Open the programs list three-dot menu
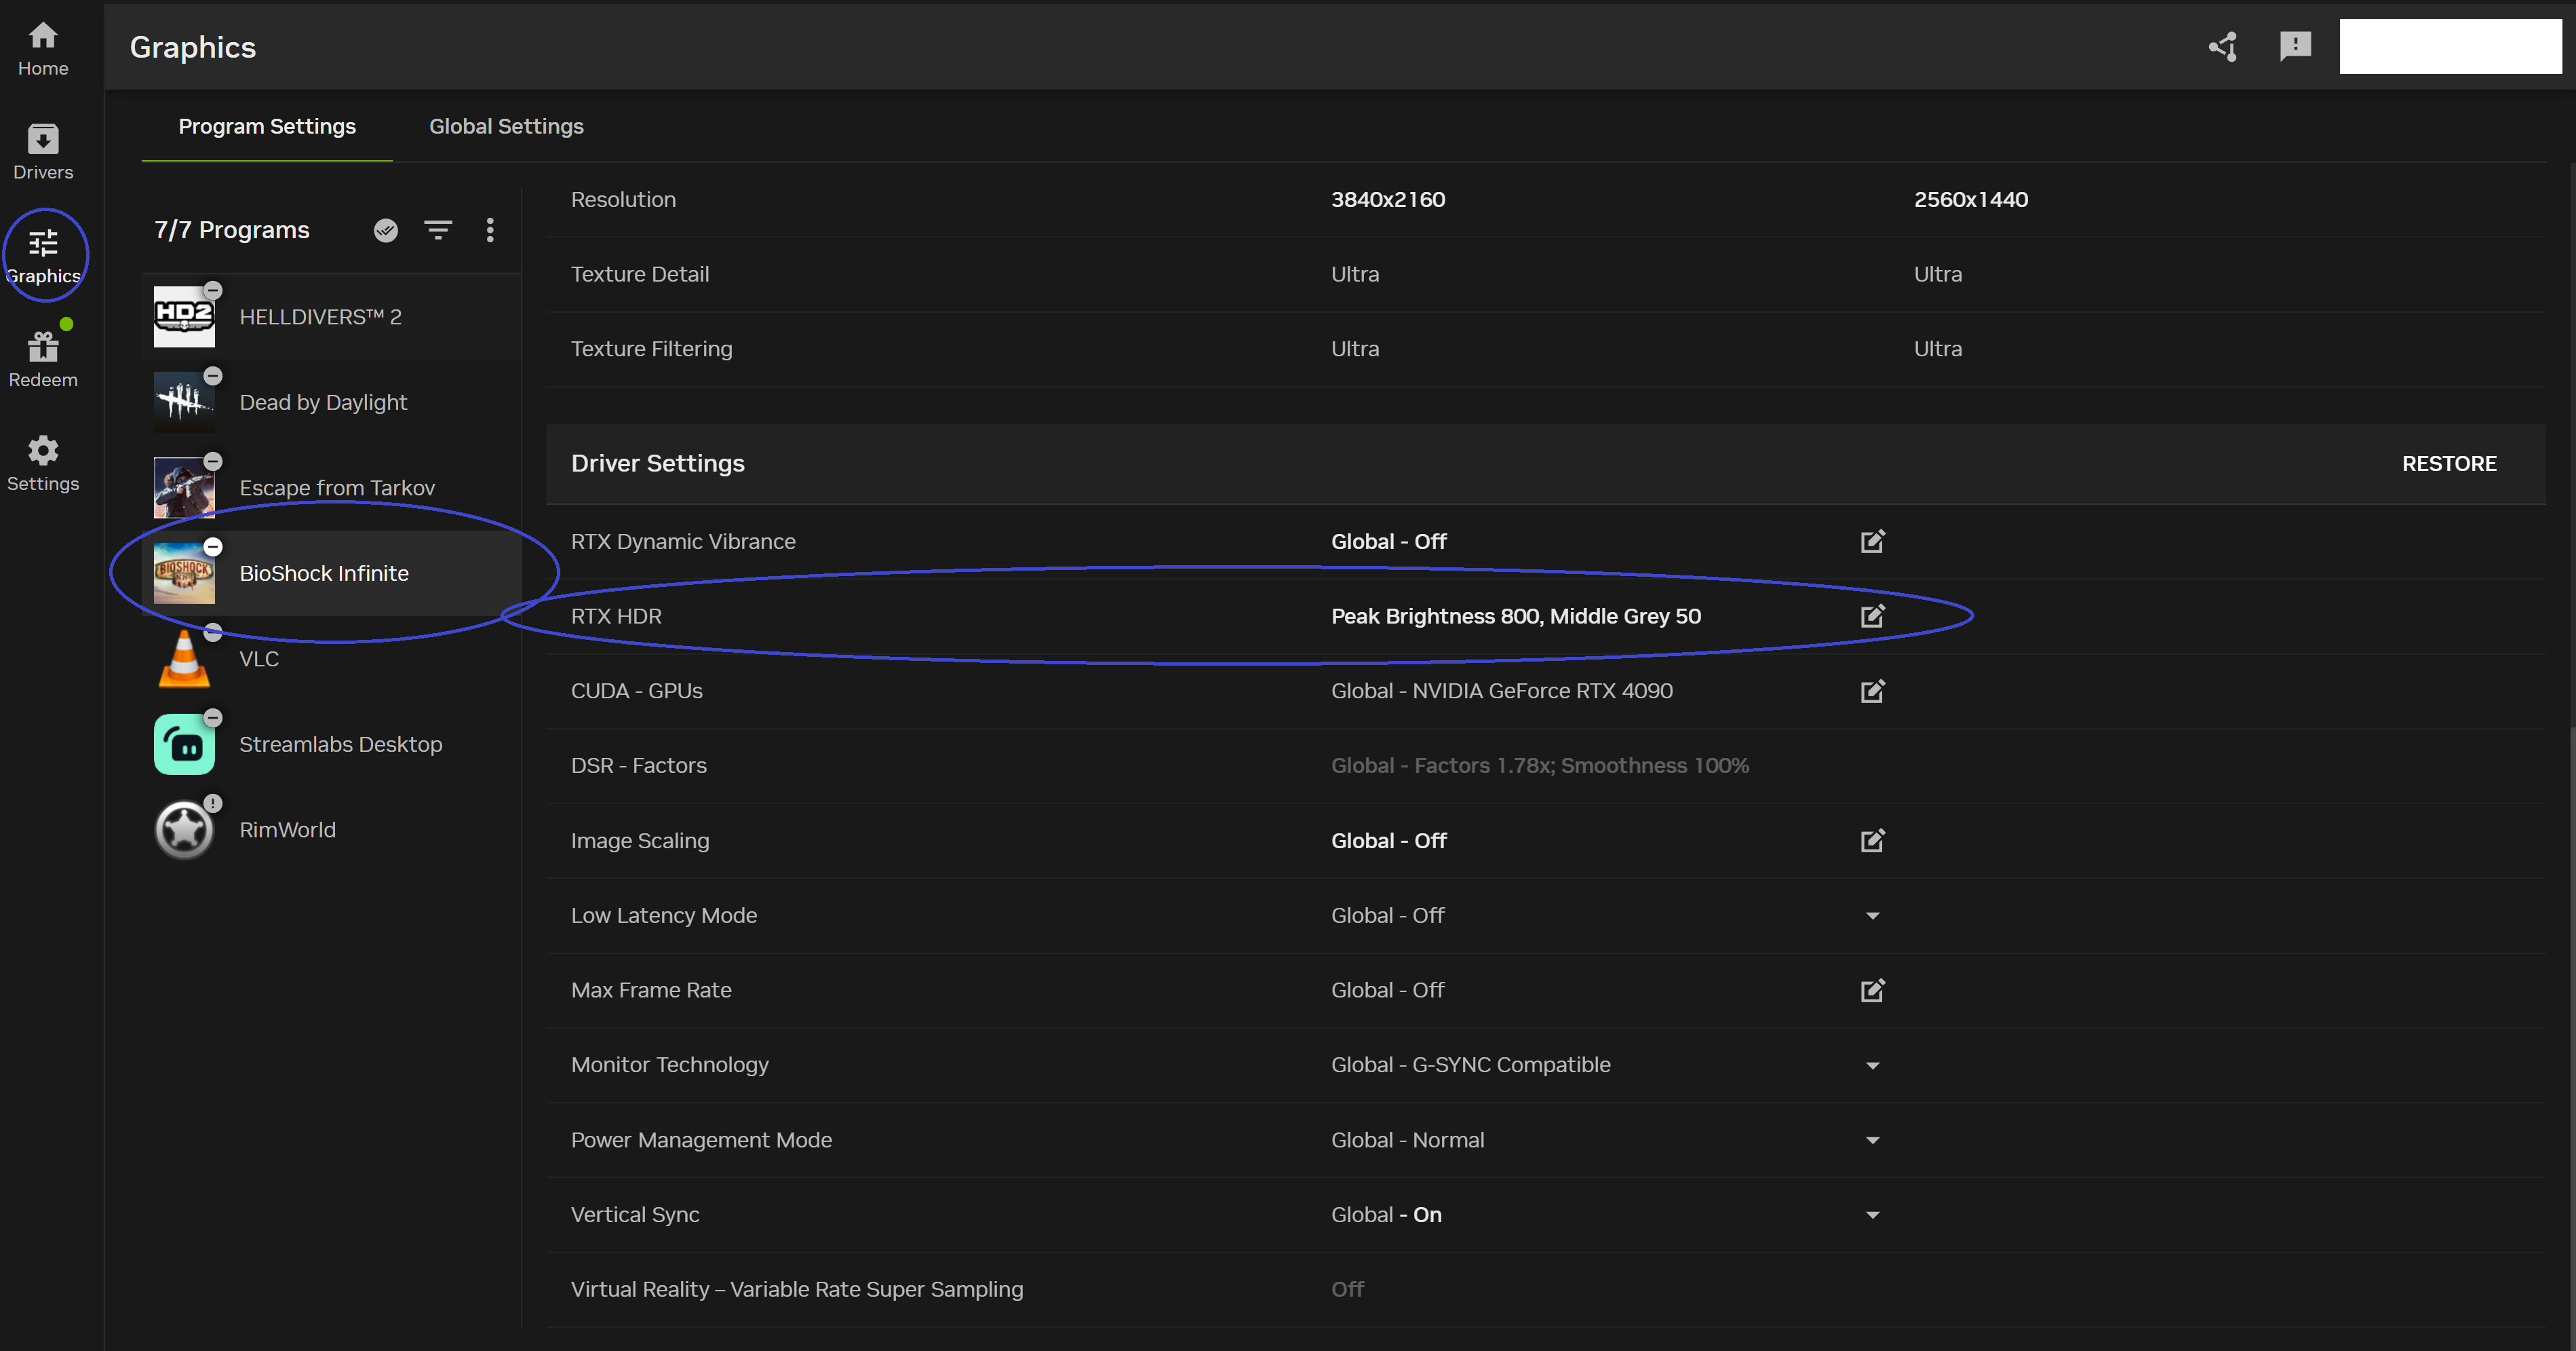The height and width of the screenshot is (1351, 2576). [490, 230]
